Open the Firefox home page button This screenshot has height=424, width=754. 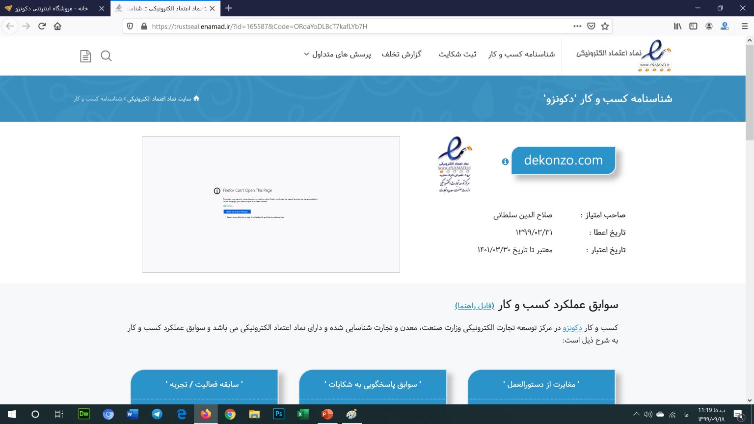pyautogui.click(x=57, y=26)
